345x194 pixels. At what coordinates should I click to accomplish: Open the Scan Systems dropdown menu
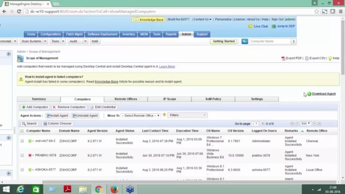[x=33, y=41]
